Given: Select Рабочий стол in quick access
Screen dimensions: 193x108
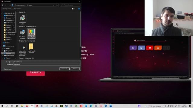Looking at the screenshot, I should [x=9, y=16].
